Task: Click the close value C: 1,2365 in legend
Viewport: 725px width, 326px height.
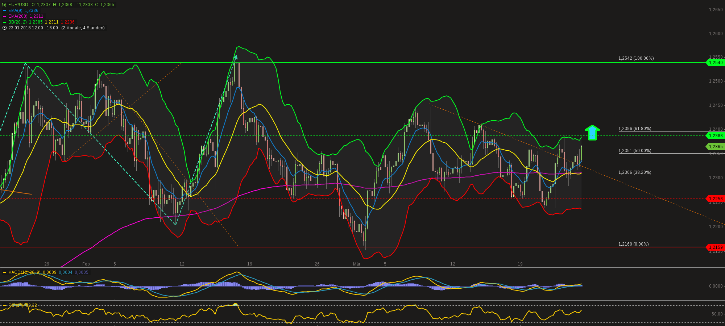Action: click(104, 5)
